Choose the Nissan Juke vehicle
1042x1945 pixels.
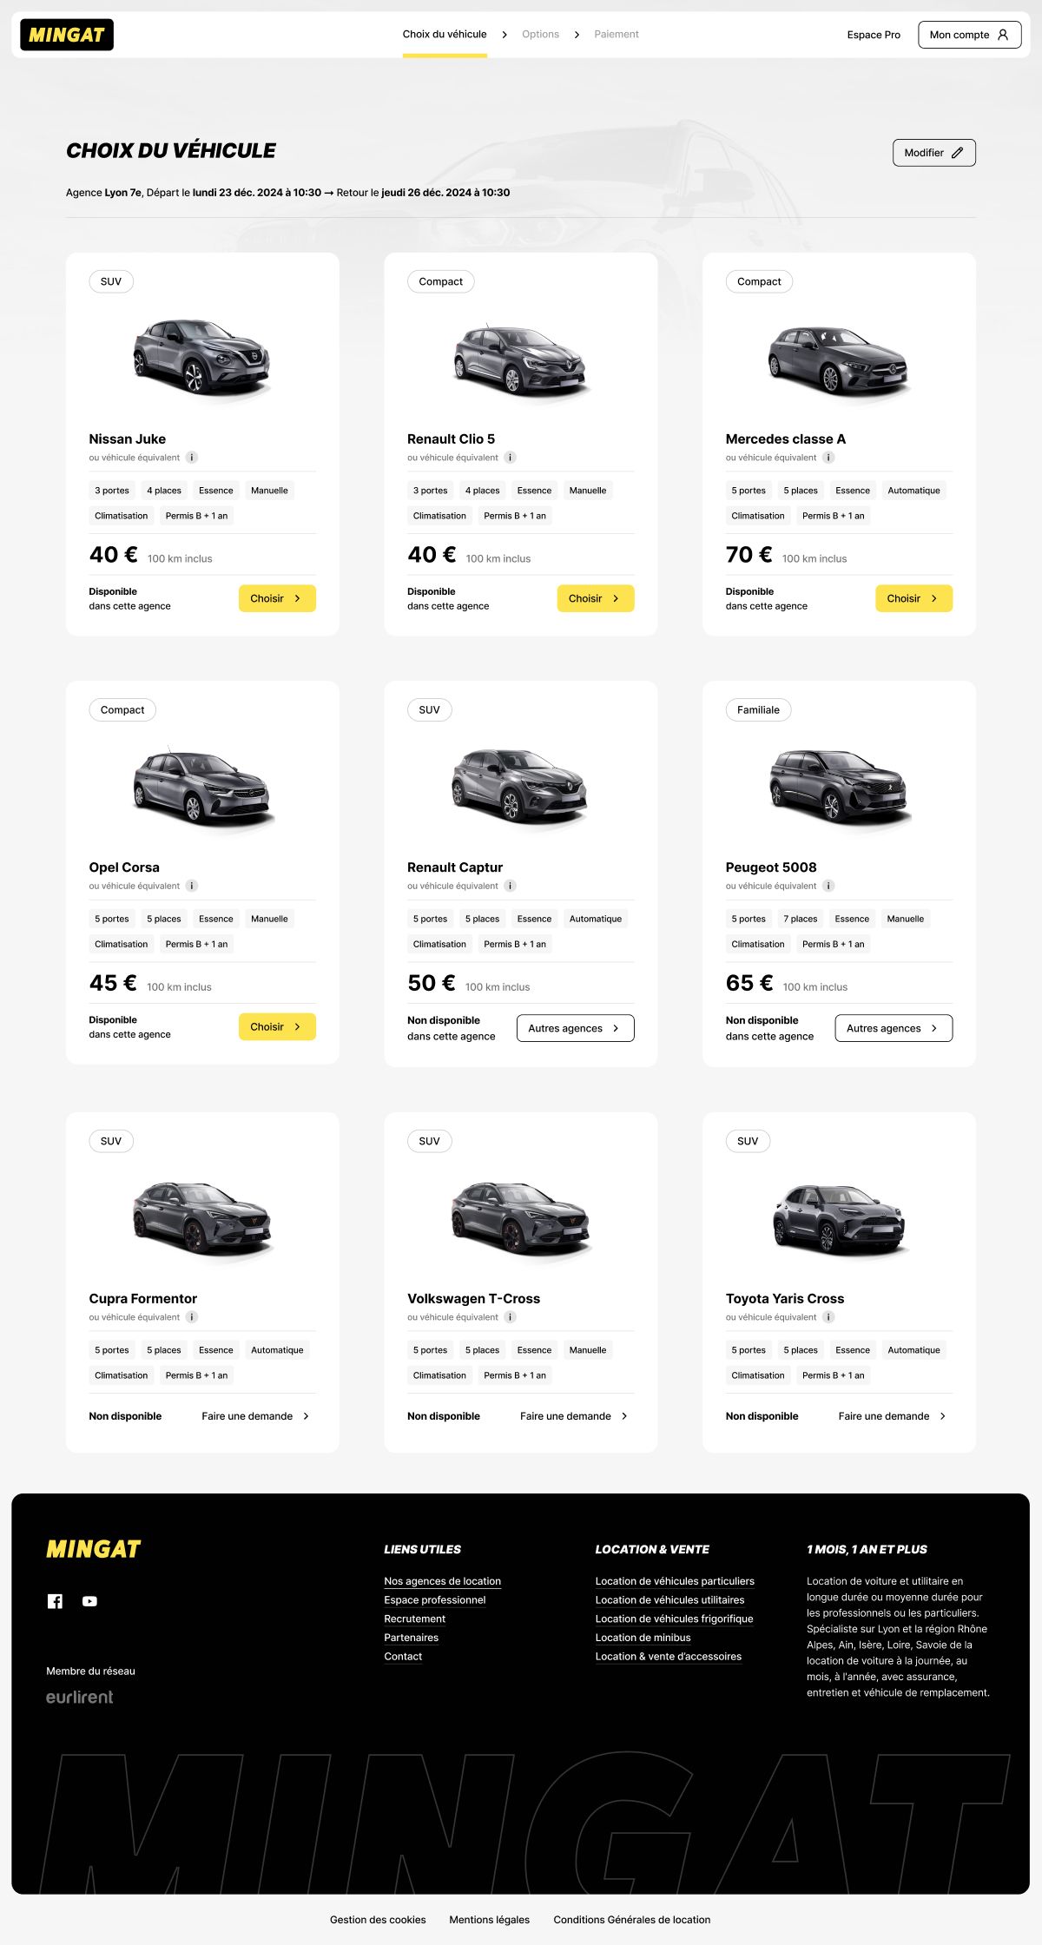coord(277,598)
